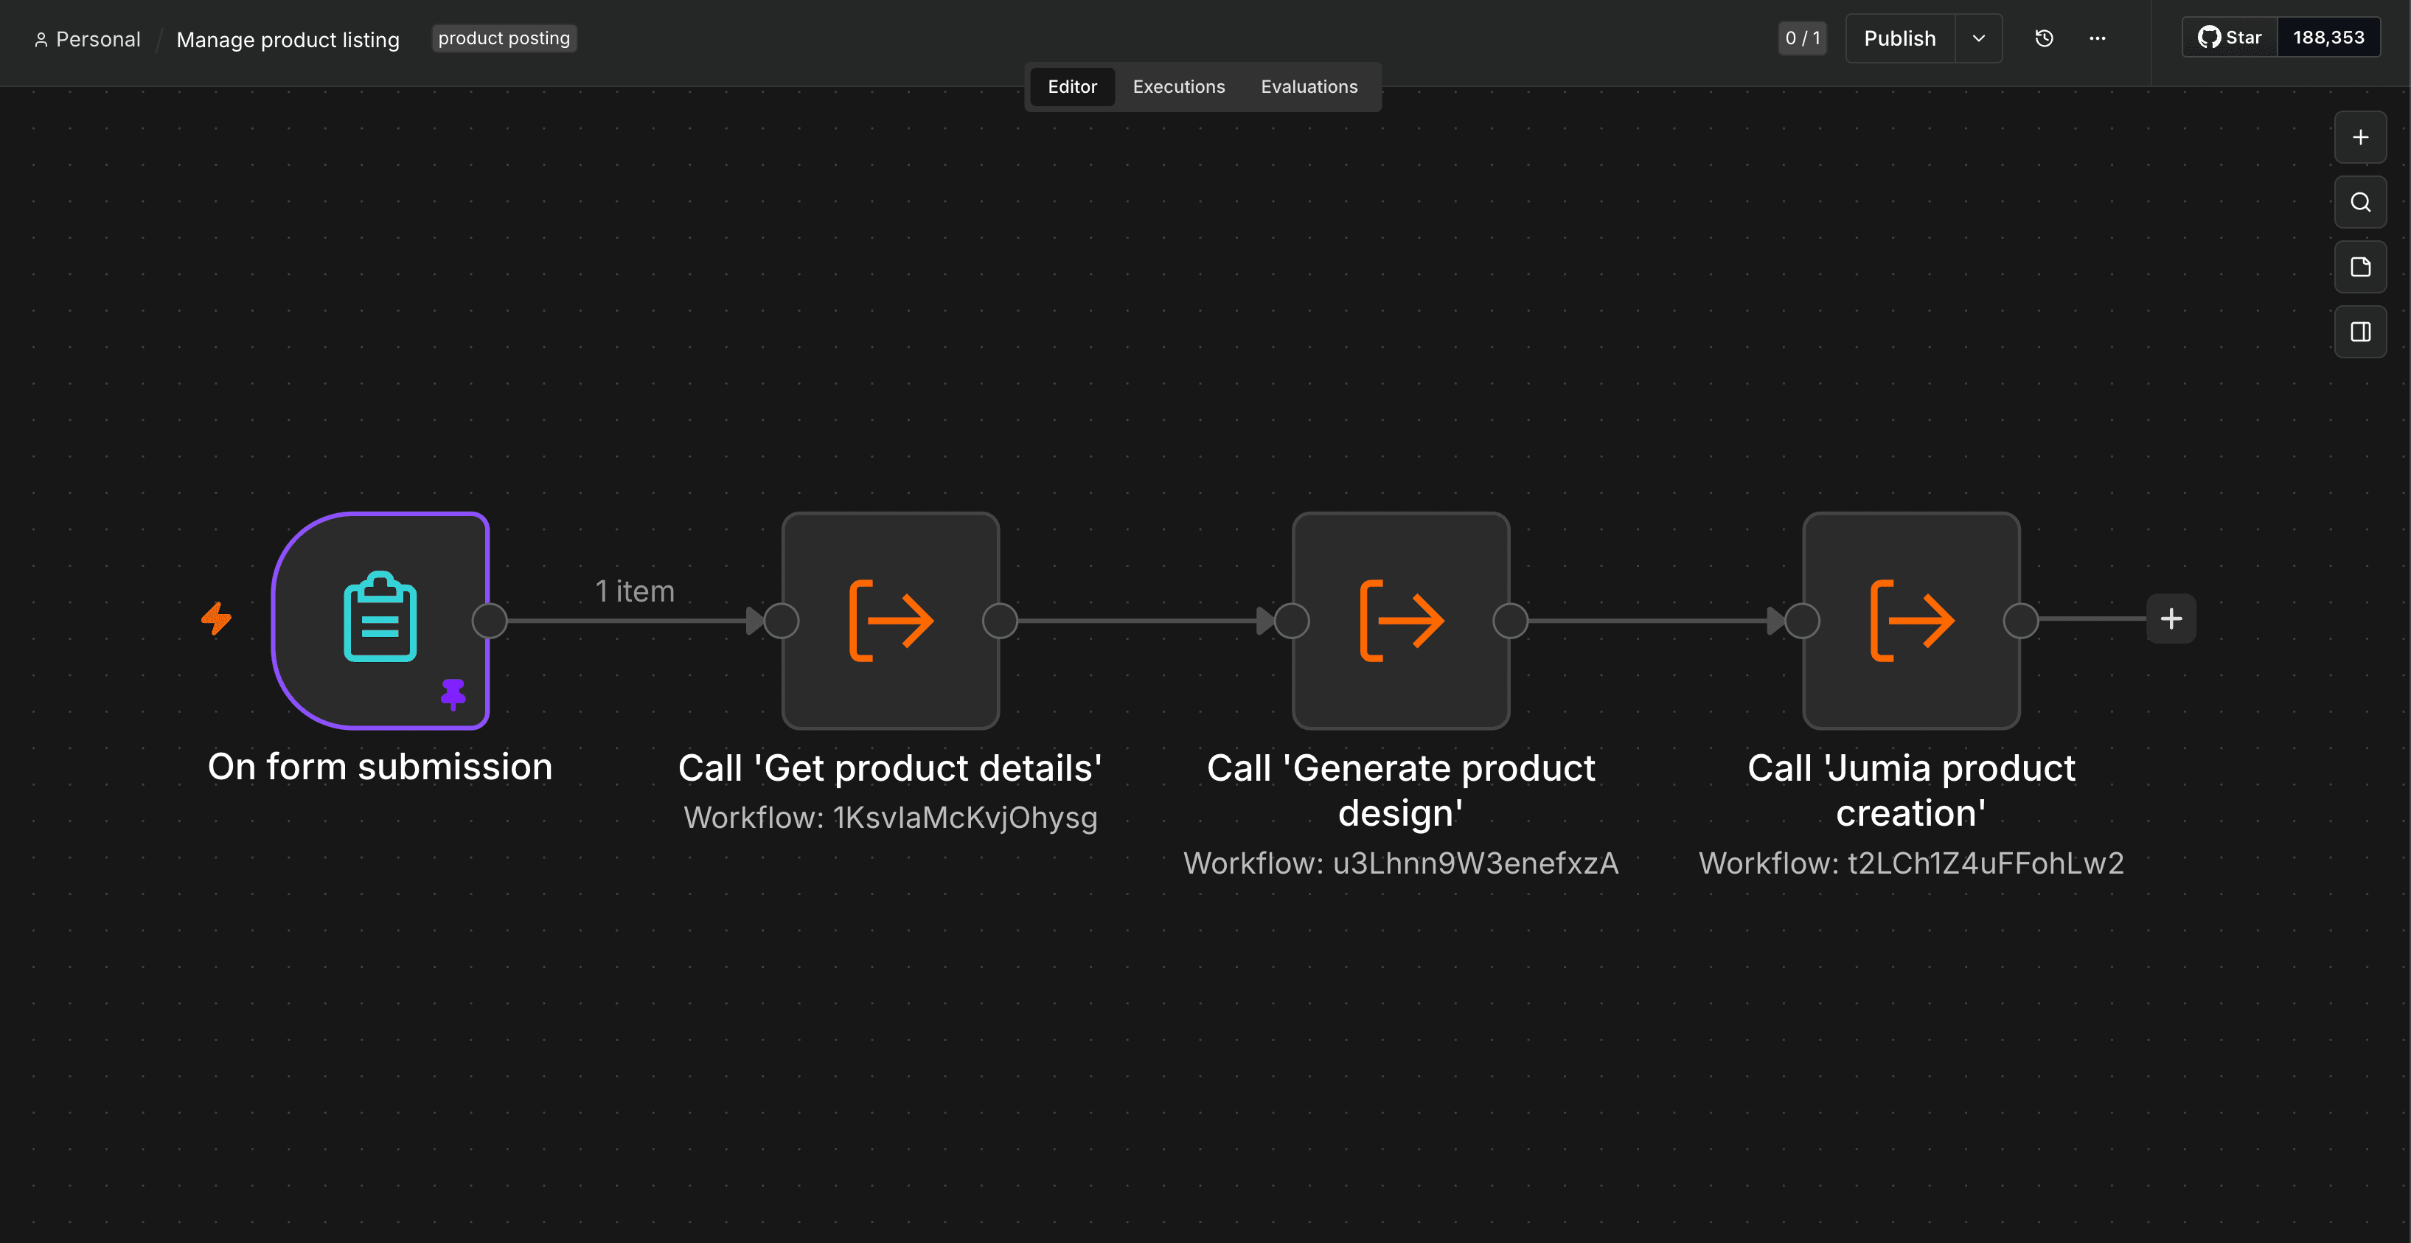Click the Publish button
This screenshot has height=1243, width=2411.
1900,38
